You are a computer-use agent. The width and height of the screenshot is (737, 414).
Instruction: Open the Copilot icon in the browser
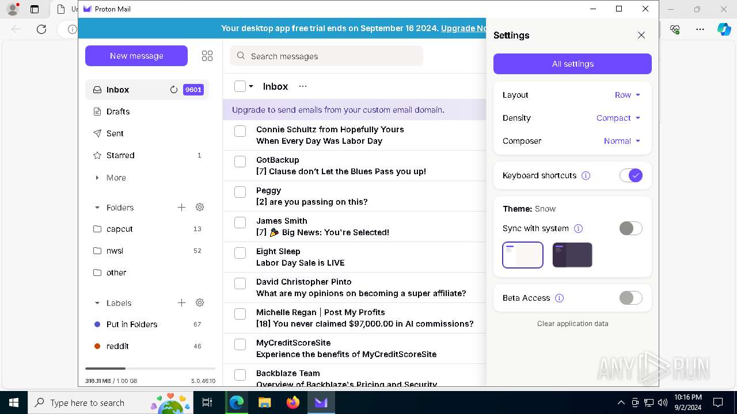pos(724,29)
